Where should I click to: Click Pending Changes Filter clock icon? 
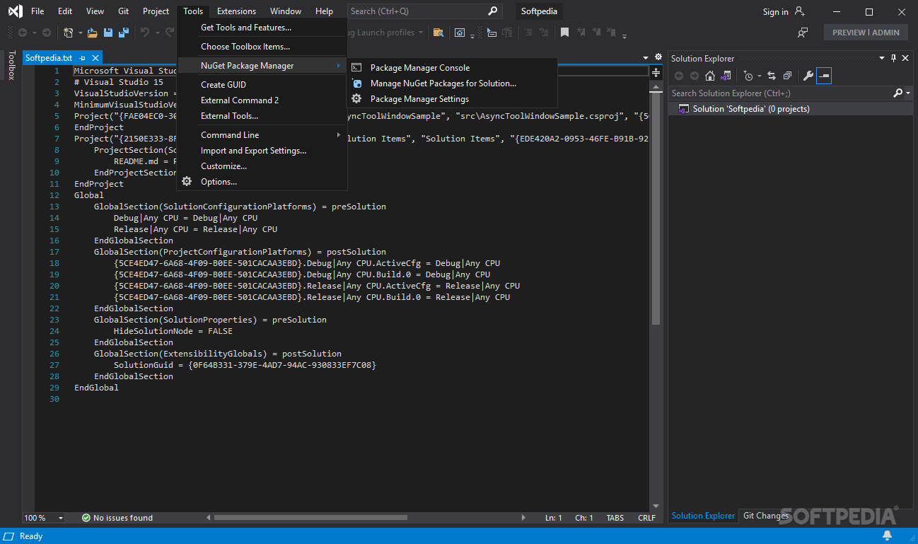[x=748, y=76]
